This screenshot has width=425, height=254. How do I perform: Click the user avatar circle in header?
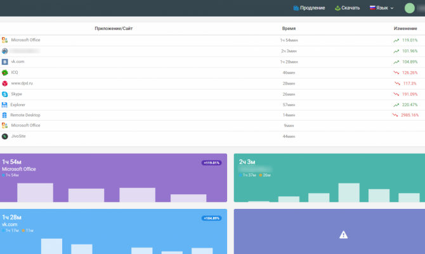410,8
